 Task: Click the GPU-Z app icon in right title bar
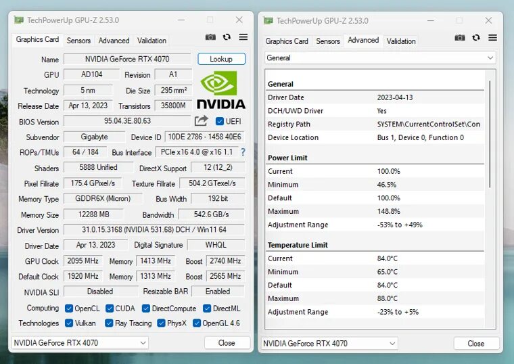pos(268,21)
